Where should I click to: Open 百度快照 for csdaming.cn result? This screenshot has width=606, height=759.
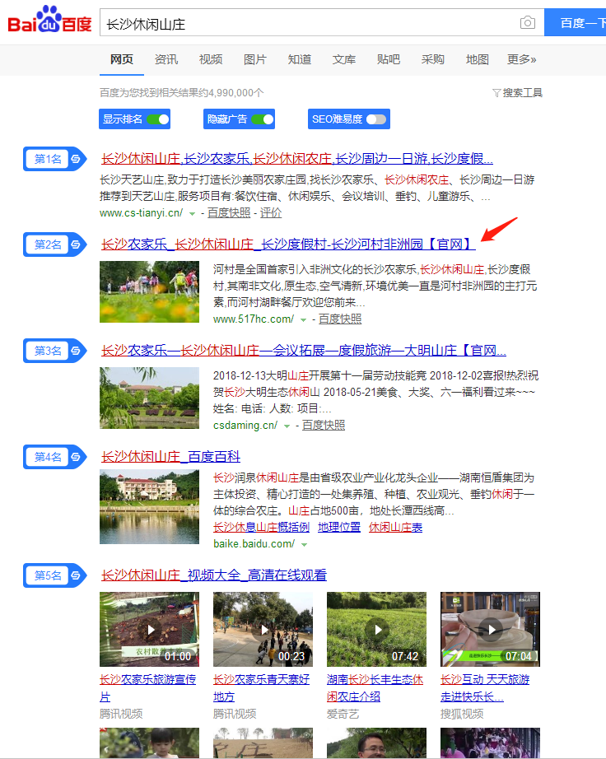tap(324, 426)
